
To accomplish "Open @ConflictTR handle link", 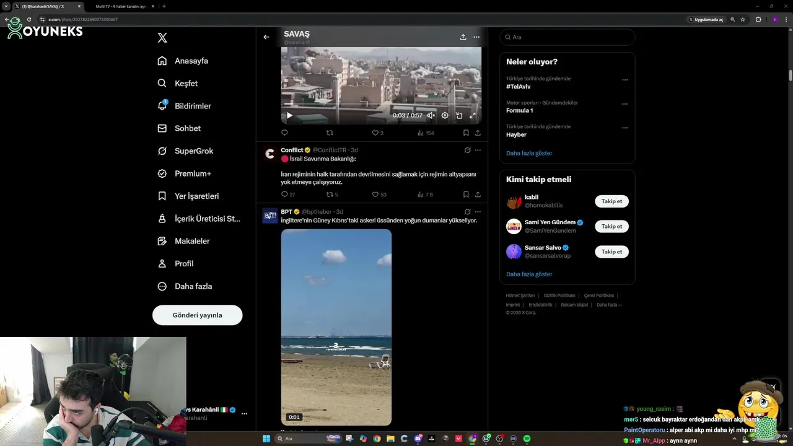I will point(330,150).
